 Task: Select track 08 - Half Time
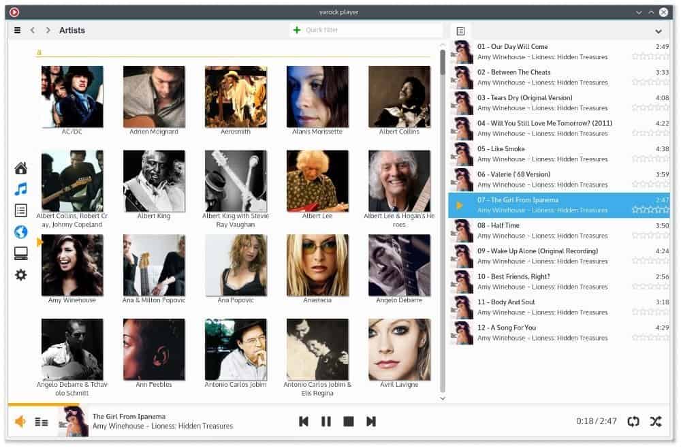[x=559, y=231]
